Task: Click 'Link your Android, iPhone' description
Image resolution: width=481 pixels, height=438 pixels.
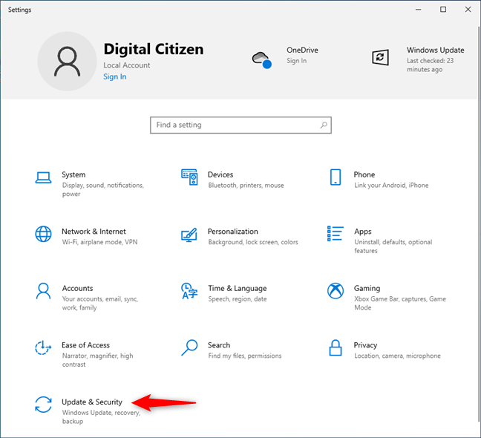Action: coord(391,186)
